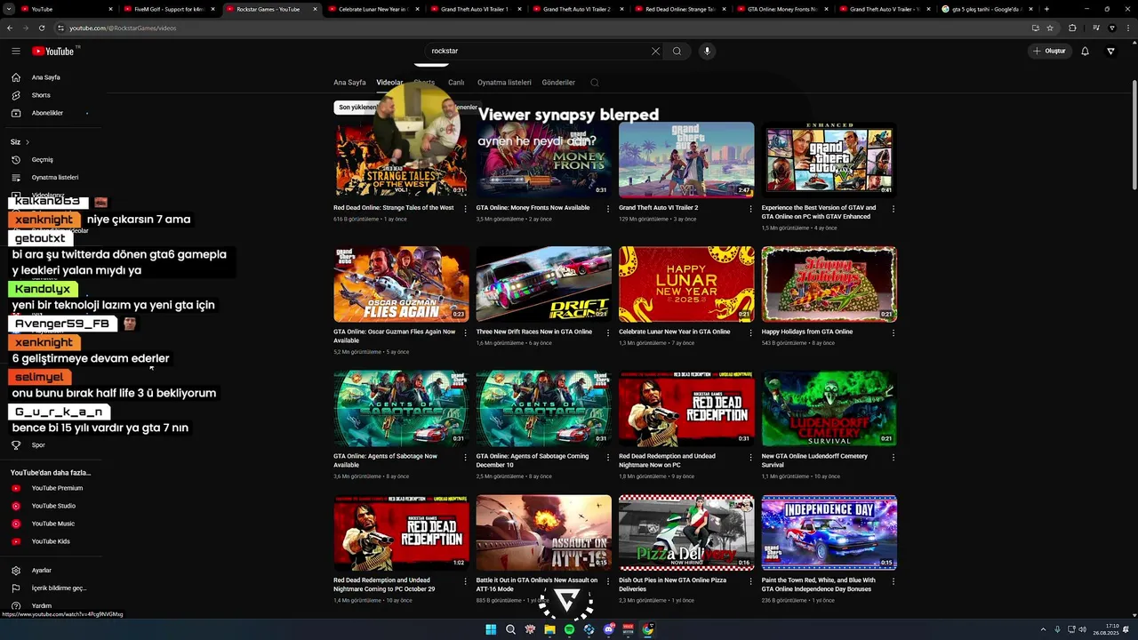Open Oynatma listeleri in the sidebar
Screen dimensions: 1138x640
tap(53, 178)
